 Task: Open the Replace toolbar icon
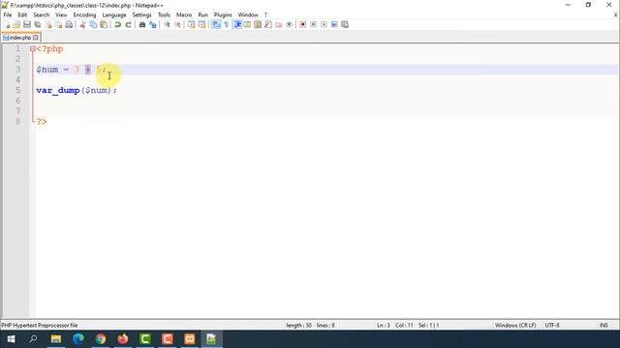coord(153,24)
